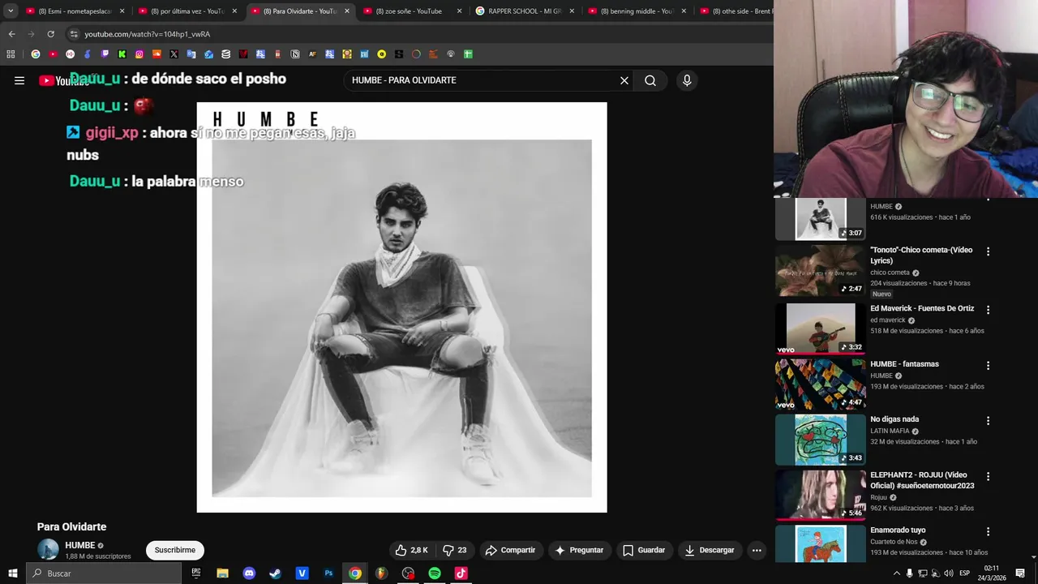Open the YouTube hamburger guide menu

click(19, 80)
